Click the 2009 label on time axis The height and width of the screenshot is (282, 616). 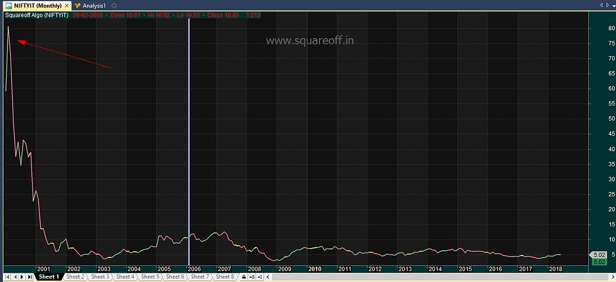(285, 269)
